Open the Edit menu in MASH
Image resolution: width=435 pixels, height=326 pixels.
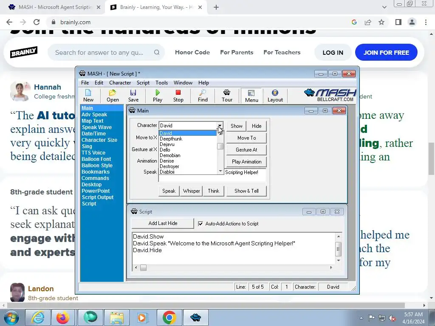click(x=99, y=83)
